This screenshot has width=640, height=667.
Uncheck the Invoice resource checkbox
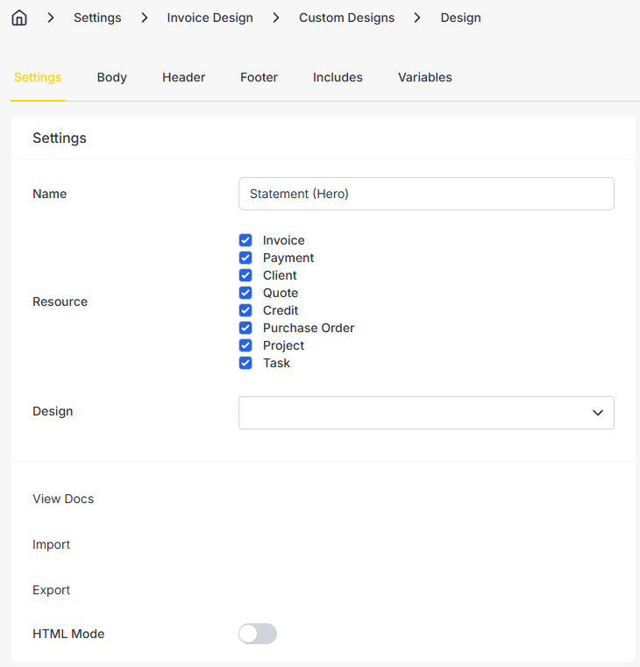[245, 240]
